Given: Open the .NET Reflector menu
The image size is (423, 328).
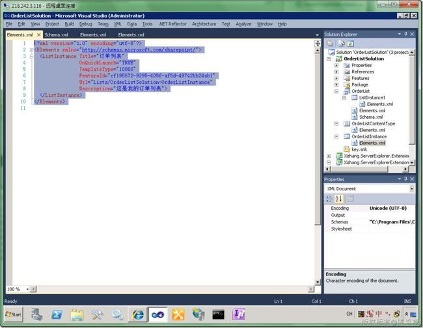Looking at the screenshot, I should click(172, 24).
